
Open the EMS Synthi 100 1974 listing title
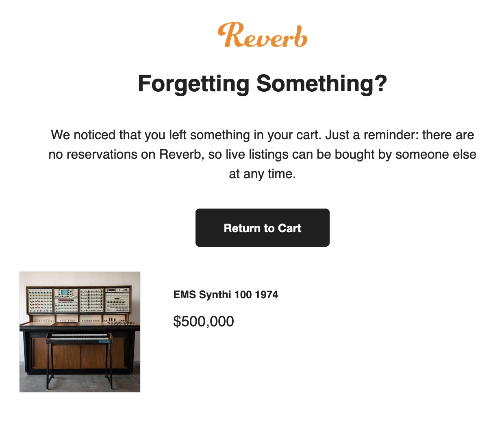point(226,295)
